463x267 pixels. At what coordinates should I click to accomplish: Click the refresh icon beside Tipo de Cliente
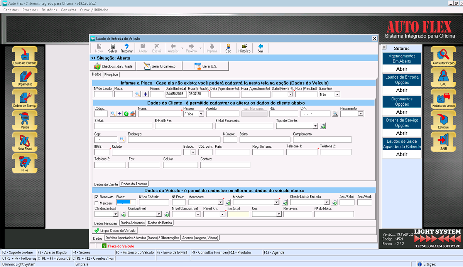323,126
